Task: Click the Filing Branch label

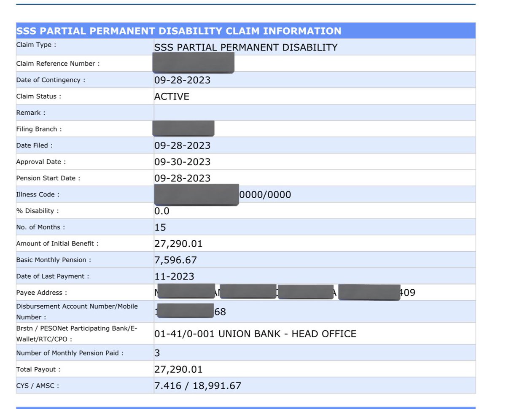Action: (x=39, y=129)
